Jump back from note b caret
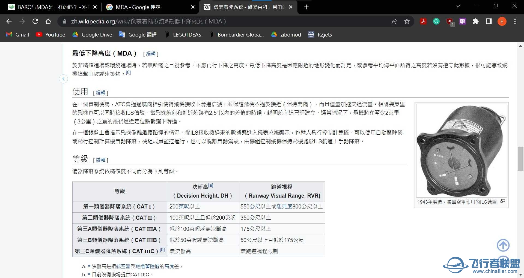The image size is (524, 278). coord(89,274)
